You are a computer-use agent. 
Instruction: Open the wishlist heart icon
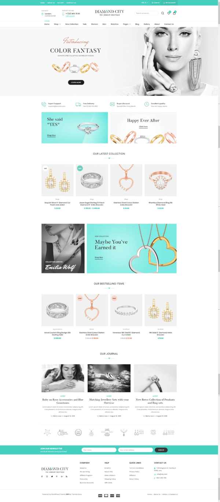coord(169,13)
